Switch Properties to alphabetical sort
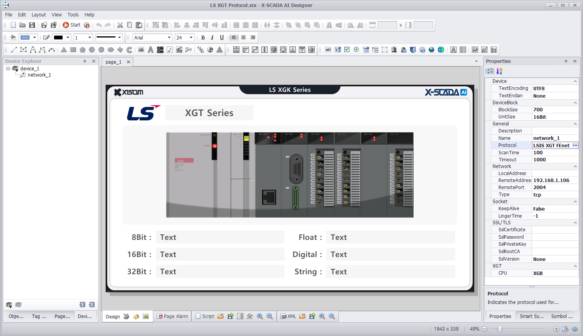This screenshot has height=336, width=583. (x=499, y=71)
